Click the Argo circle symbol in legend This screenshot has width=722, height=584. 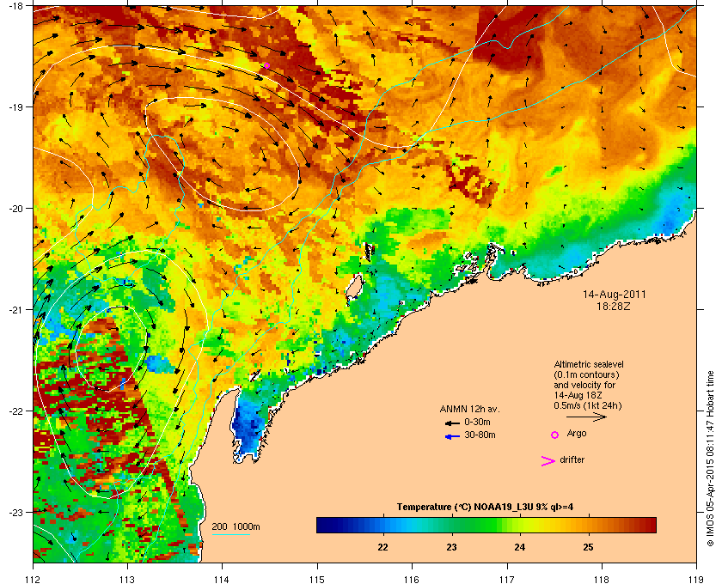pyautogui.click(x=555, y=435)
